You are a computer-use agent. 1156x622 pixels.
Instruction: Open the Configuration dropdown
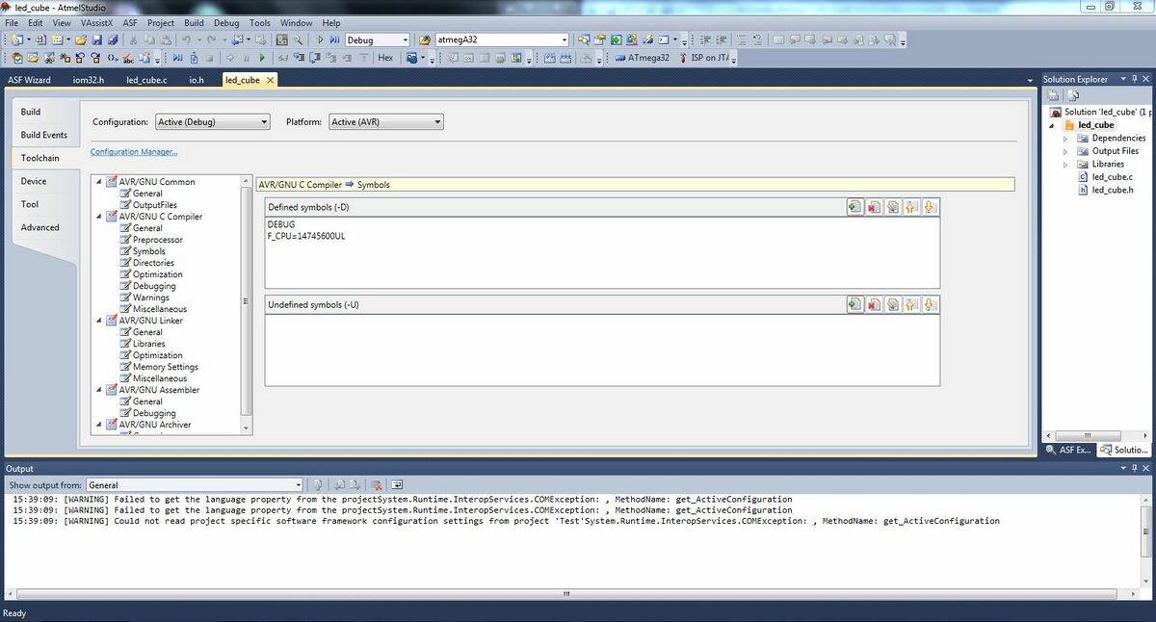pyautogui.click(x=212, y=122)
